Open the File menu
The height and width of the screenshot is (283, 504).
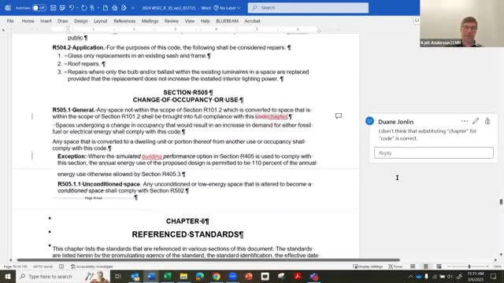(10, 21)
